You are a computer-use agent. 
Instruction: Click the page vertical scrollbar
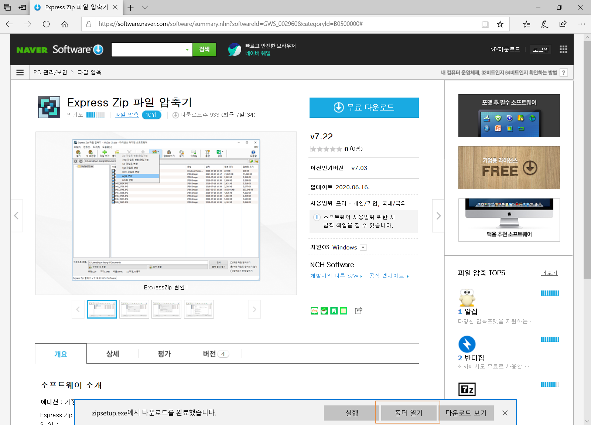[587, 159]
